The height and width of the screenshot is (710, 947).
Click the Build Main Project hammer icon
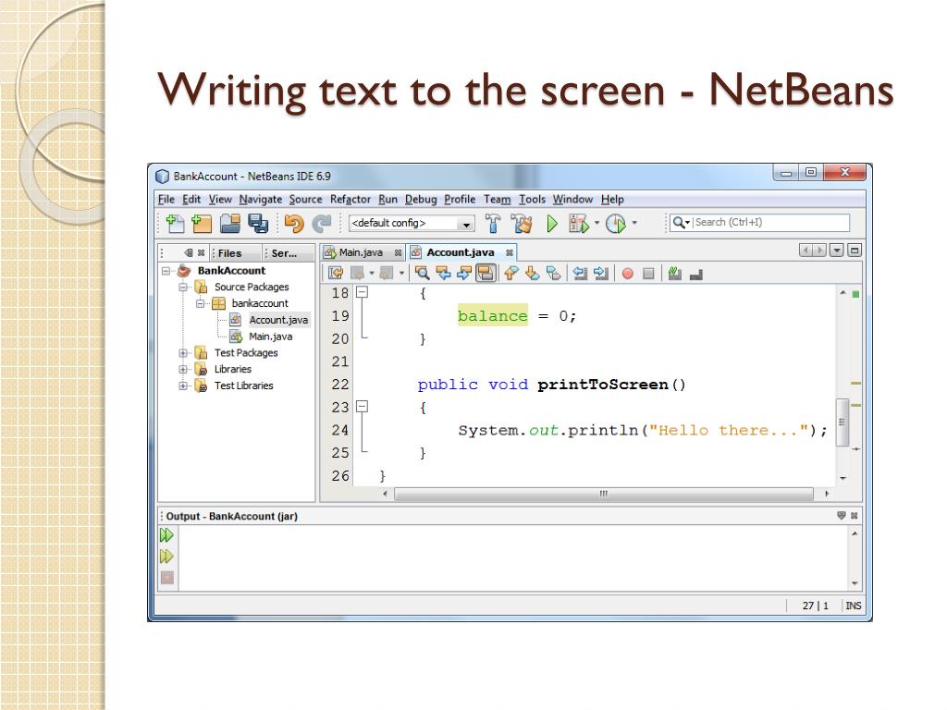pos(493,224)
